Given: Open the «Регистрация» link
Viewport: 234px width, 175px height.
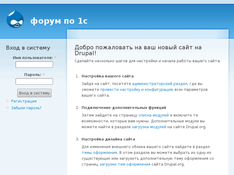Looking at the screenshot, I should click(x=24, y=101).
